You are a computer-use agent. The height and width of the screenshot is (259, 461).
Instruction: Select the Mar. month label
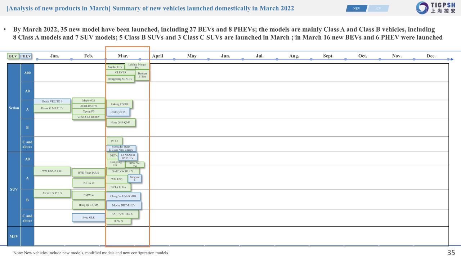click(123, 56)
